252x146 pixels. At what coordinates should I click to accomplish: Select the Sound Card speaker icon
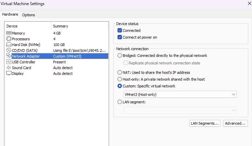coord(9,68)
